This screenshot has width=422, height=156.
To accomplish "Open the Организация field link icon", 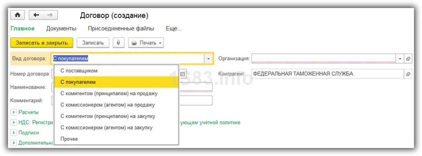I will tap(408, 59).
